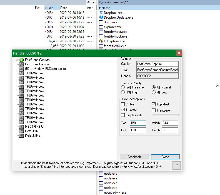Click the MSCTFIME UI window icon

(x=21, y=127)
